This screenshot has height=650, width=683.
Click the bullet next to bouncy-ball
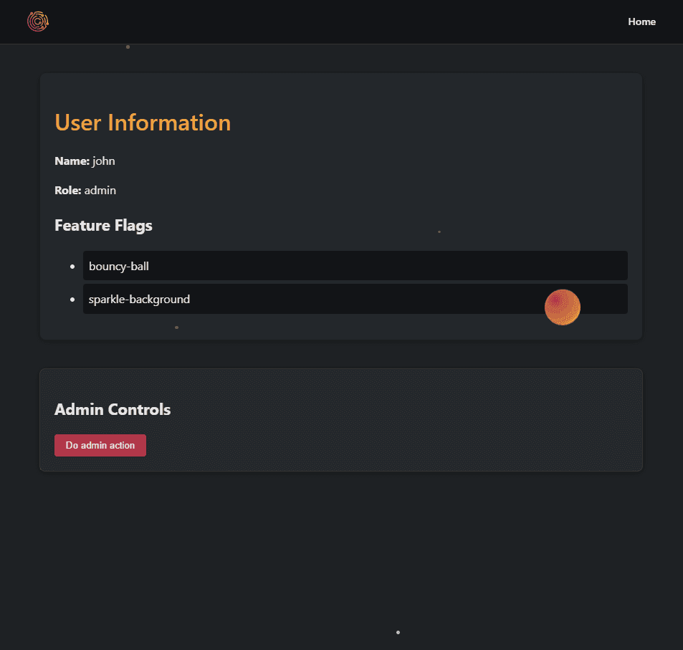[72, 266]
